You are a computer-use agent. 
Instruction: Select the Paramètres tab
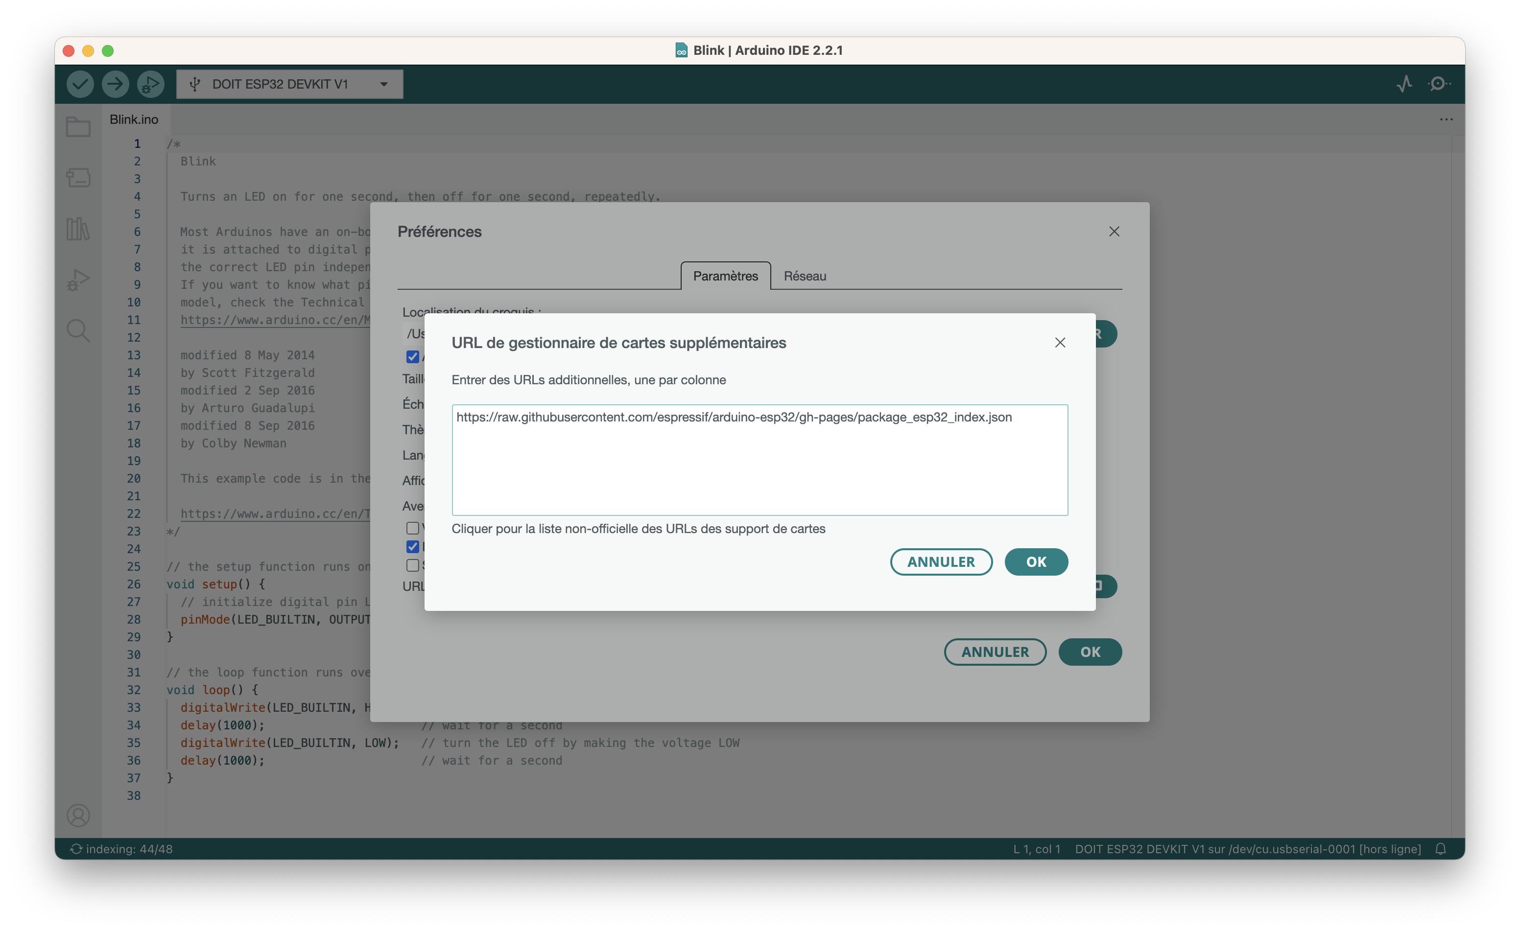[x=725, y=276]
